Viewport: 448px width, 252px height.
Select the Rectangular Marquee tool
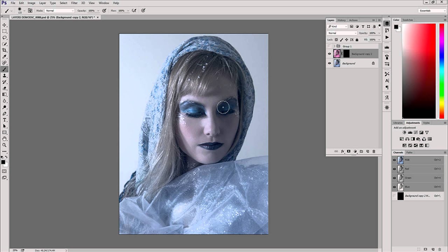point(5,31)
